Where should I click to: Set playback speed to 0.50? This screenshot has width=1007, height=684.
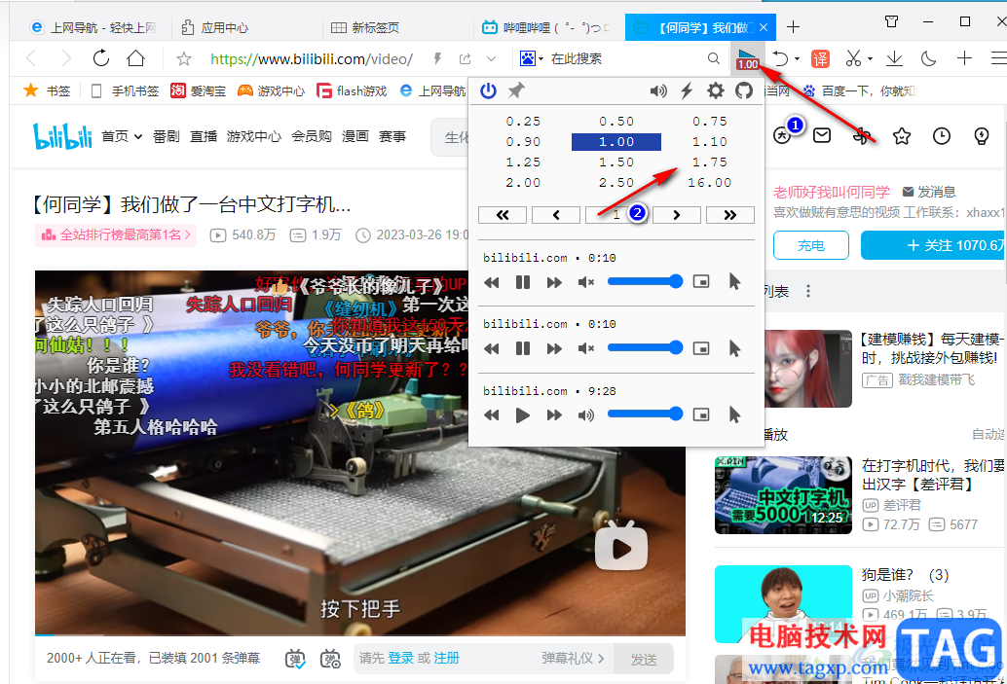(616, 122)
